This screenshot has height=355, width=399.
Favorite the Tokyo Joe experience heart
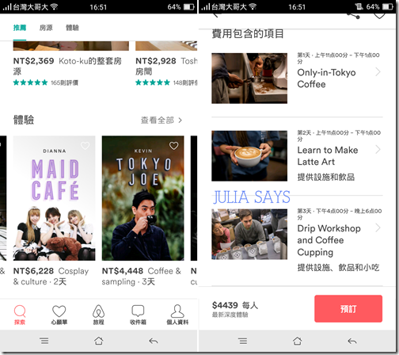(x=173, y=146)
